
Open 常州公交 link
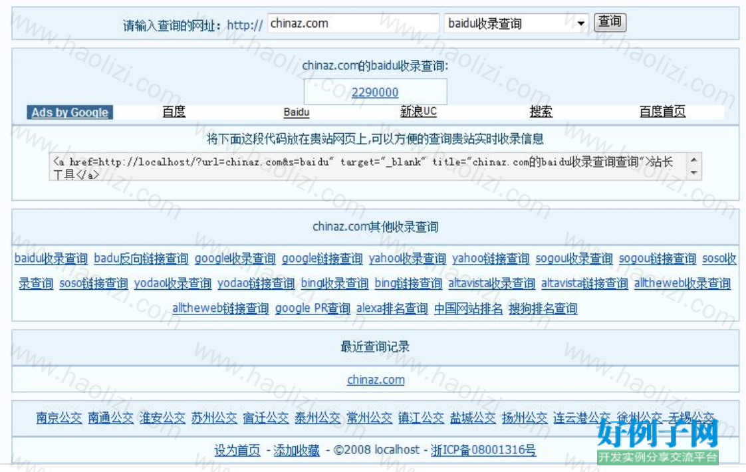[369, 417]
